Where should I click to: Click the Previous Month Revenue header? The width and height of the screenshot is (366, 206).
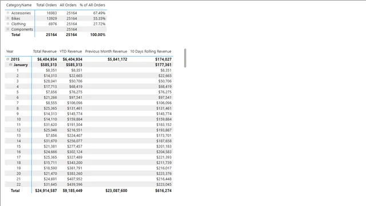(x=106, y=51)
